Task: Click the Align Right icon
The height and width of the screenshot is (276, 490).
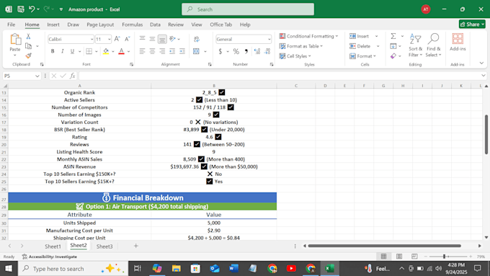Action: 162,51
